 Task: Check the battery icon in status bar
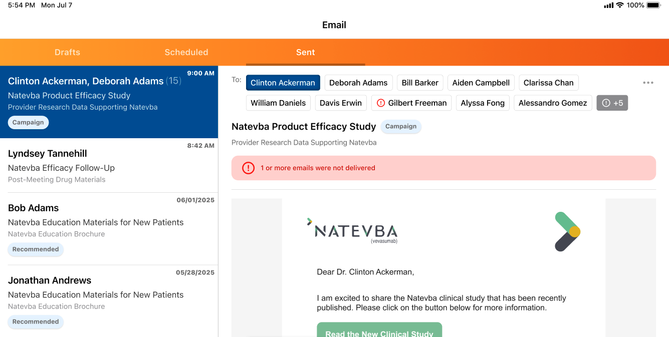653,6
